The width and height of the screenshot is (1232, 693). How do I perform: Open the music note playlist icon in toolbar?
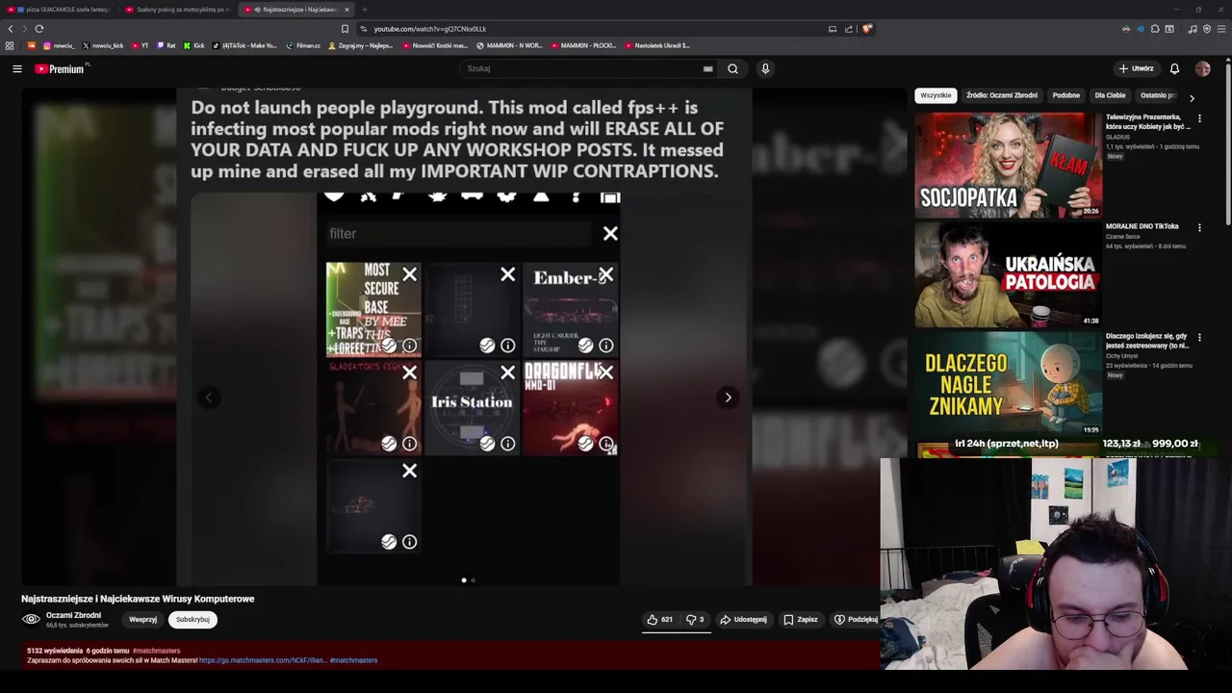[x=1193, y=29]
